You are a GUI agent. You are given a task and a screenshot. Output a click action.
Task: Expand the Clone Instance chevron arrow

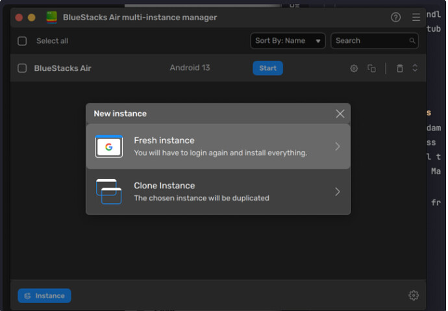click(338, 192)
